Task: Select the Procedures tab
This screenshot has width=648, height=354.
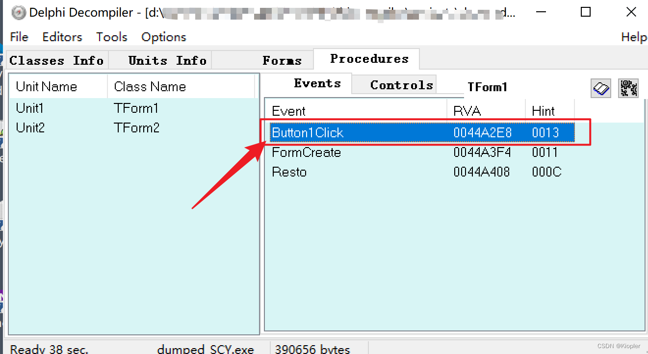Action: pyautogui.click(x=369, y=59)
